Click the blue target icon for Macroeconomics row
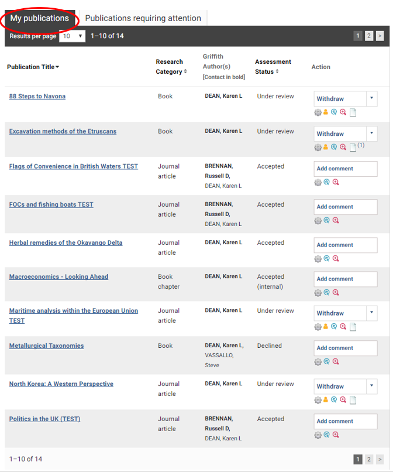The height and width of the screenshot is (472, 393). point(327,293)
